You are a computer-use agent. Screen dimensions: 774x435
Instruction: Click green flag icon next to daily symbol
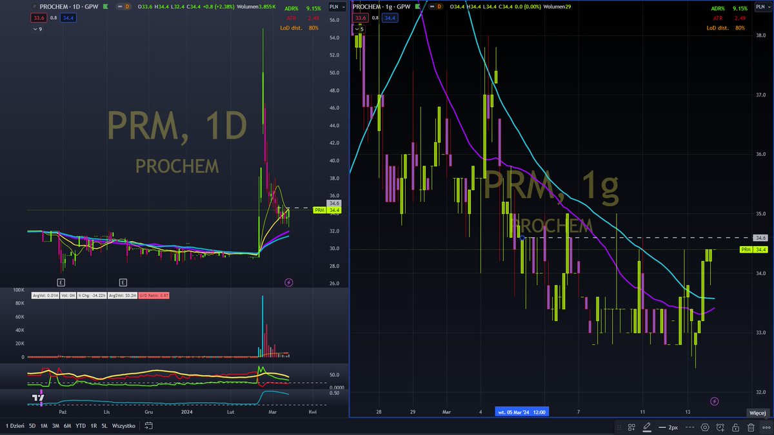pyautogui.click(x=105, y=6)
